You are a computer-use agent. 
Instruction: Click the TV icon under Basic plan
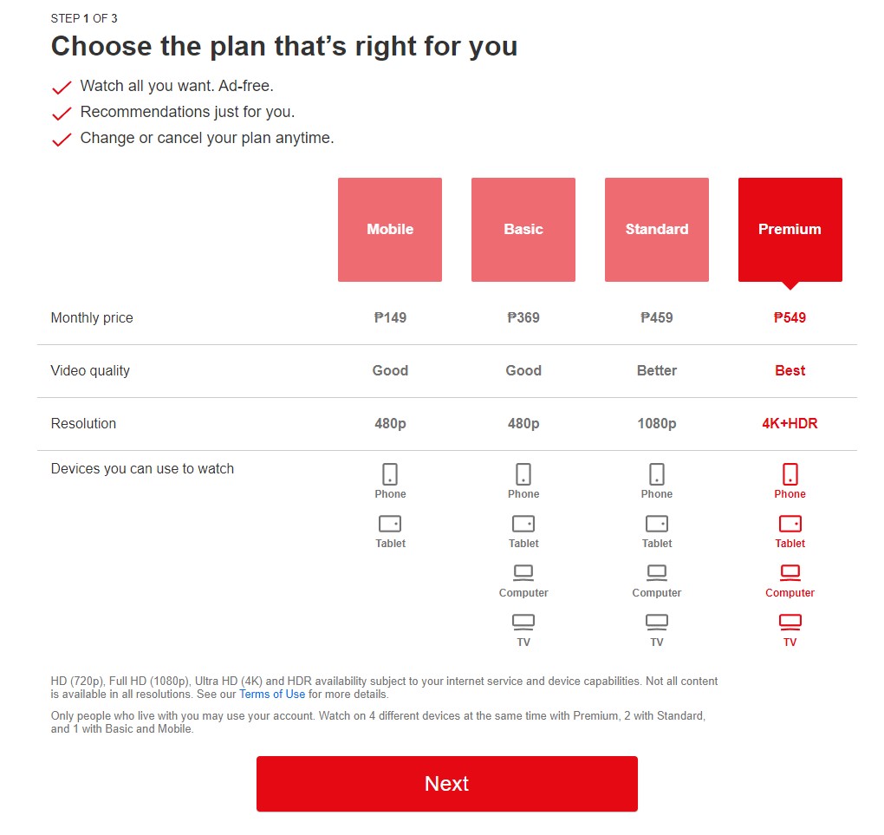point(523,622)
